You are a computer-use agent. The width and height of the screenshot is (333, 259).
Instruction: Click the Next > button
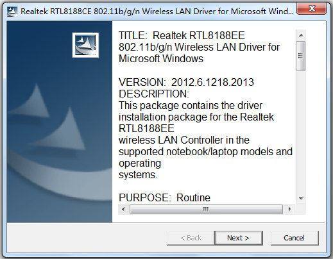point(239,238)
